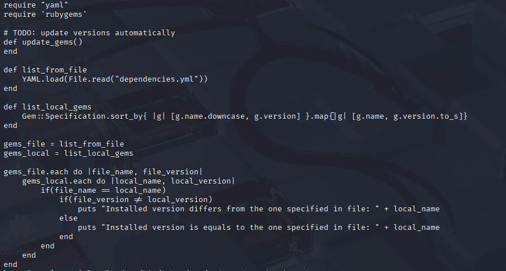Place cursor on def update_gems() line
This screenshot has width=506, height=271.
click(x=43, y=42)
